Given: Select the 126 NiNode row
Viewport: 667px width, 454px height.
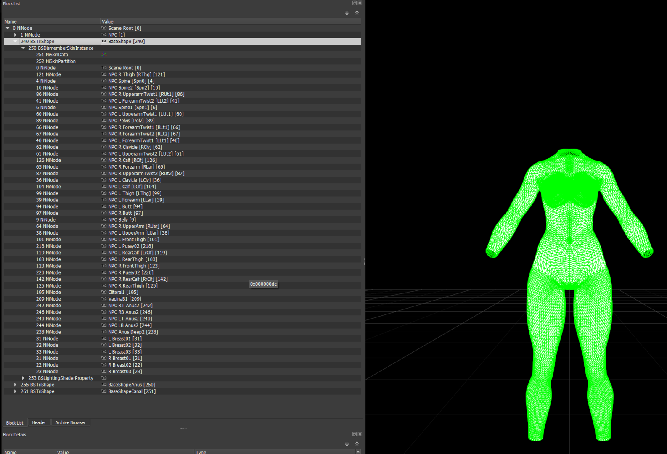Looking at the screenshot, I should 182,160.
